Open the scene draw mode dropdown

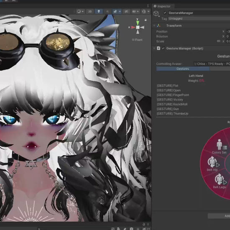pyautogui.click(x=80, y=11)
